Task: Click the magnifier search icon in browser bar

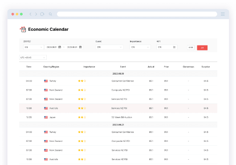Action: click(x=50, y=14)
